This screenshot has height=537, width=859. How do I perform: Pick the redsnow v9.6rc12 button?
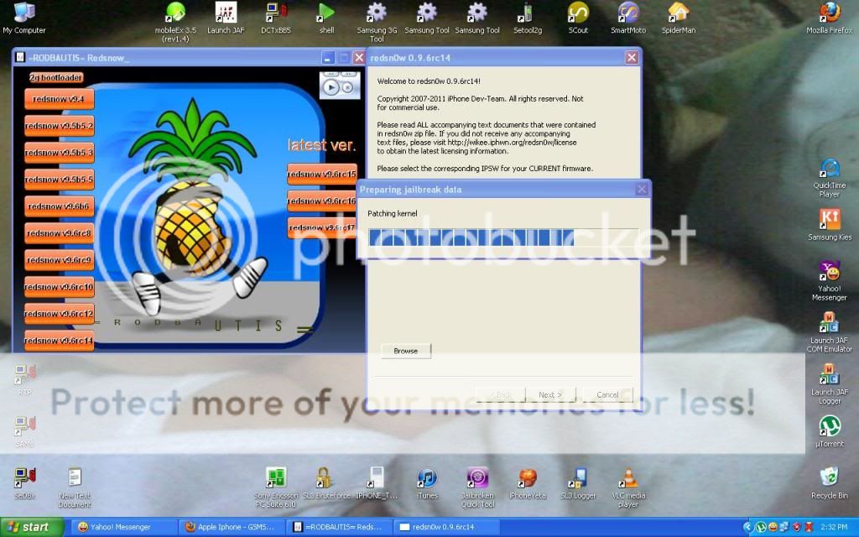pyautogui.click(x=59, y=314)
